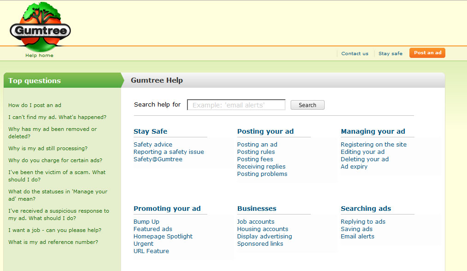Visit the Stay safe section
The width and height of the screenshot is (467, 271).
pyautogui.click(x=390, y=53)
